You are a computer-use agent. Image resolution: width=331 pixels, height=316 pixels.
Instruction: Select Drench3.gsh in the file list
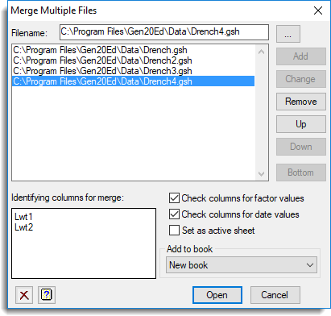coord(133,71)
